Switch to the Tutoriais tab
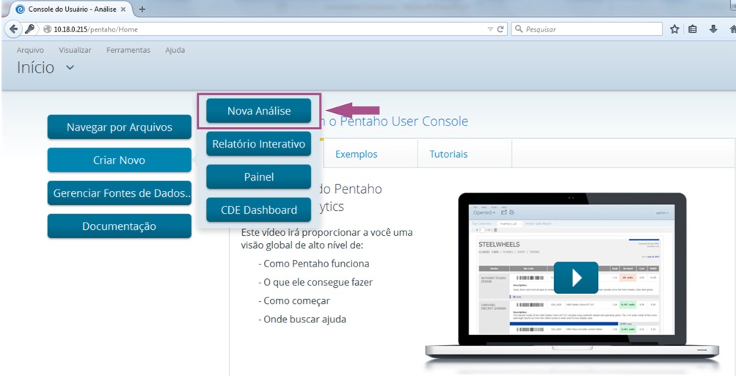This screenshot has height=376, width=736. [448, 154]
